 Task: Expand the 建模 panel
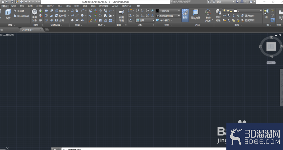coord(11,25)
